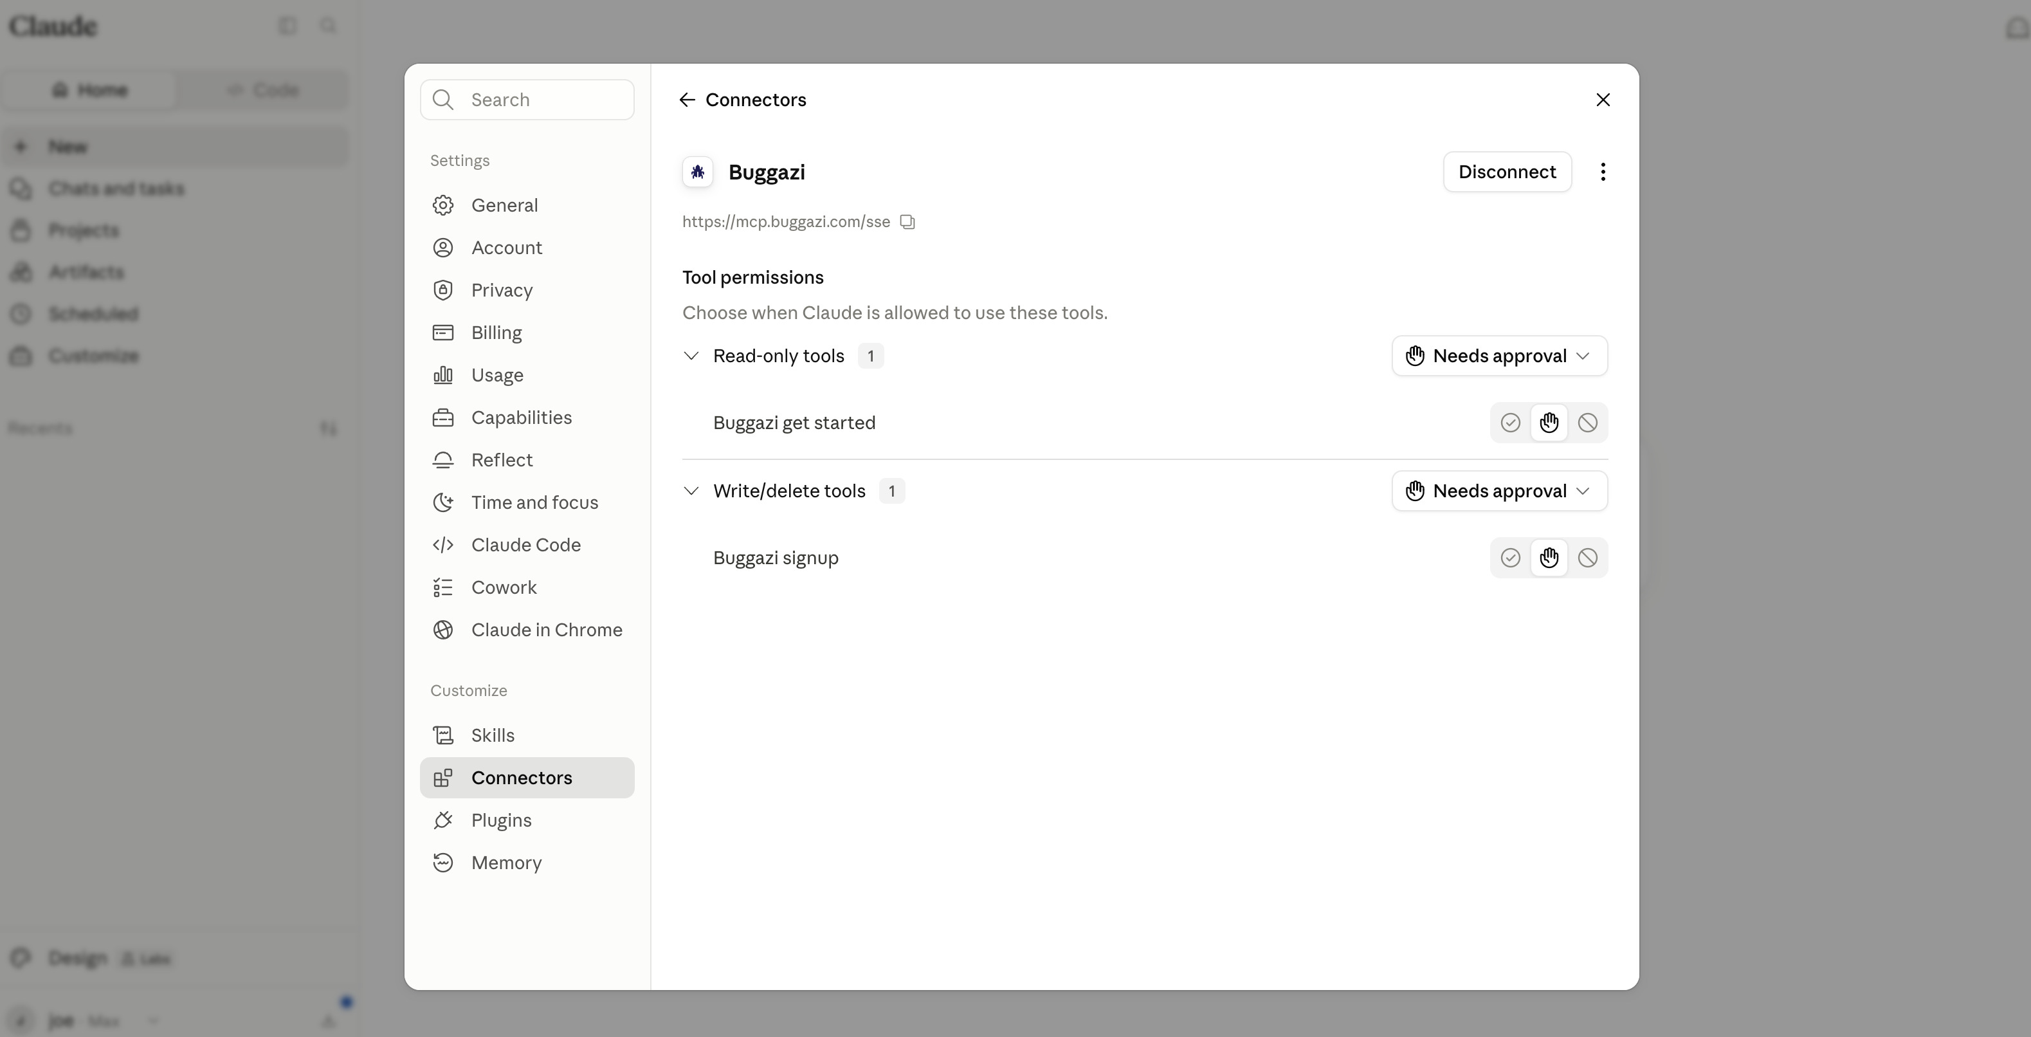
Task: Click the Account person icon
Action: pyautogui.click(x=443, y=248)
